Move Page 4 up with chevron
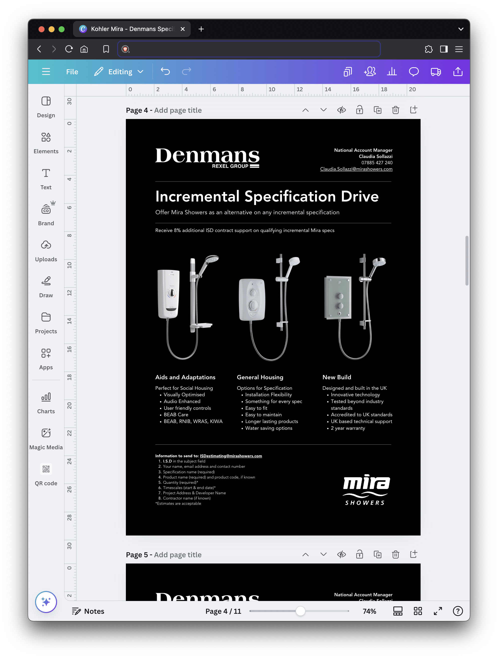 tap(305, 110)
